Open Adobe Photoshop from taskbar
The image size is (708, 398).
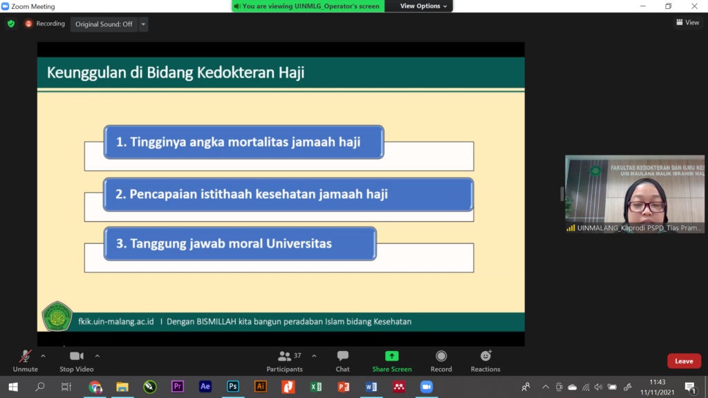tap(233, 387)
